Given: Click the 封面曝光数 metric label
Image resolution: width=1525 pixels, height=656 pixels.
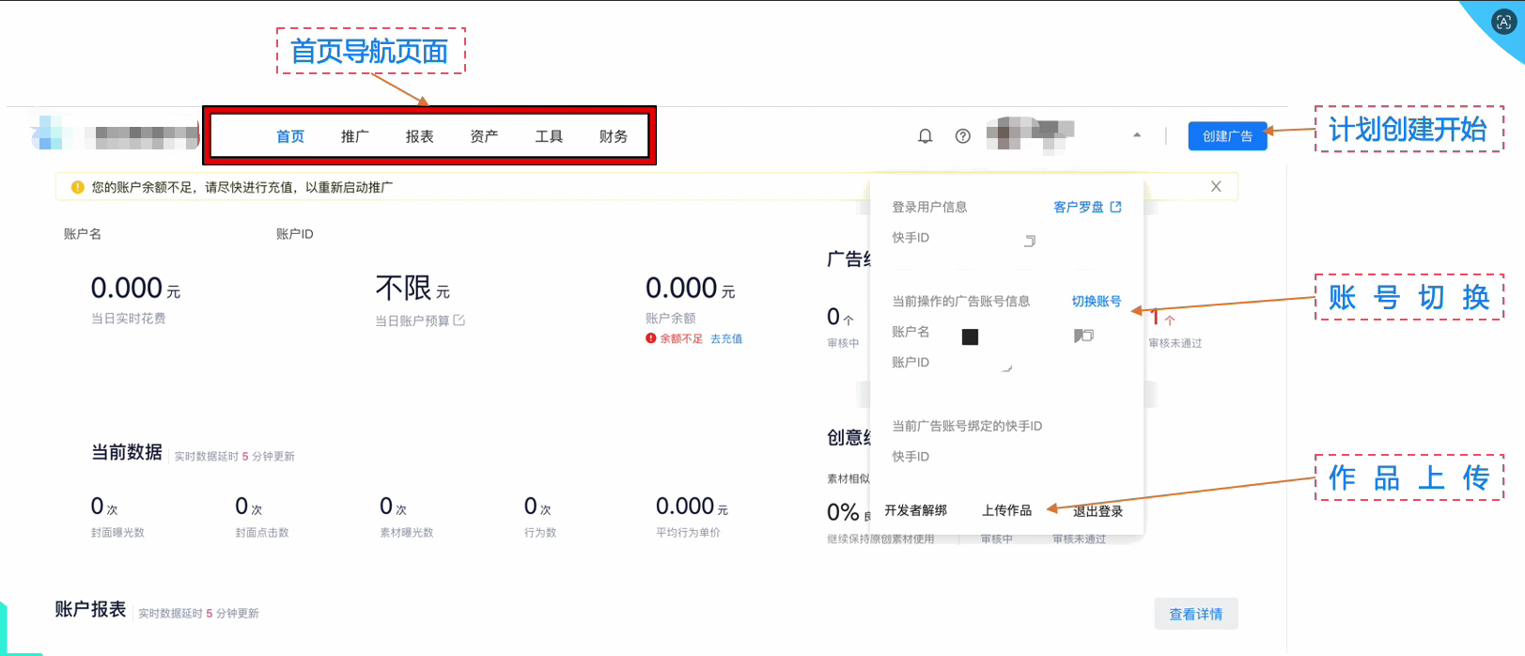Looking at the screenshot, I should coord(117,533).
